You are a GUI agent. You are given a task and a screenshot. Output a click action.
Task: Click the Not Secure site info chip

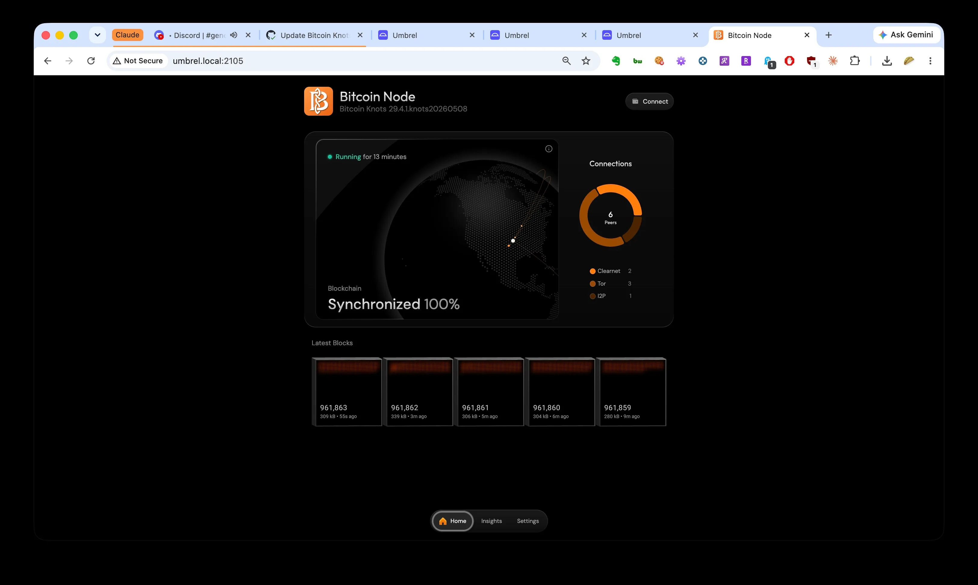138,61
